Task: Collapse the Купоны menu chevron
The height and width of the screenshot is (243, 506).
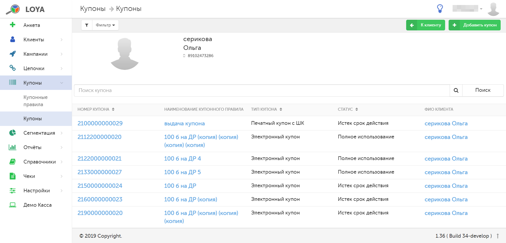Action: 62,83
